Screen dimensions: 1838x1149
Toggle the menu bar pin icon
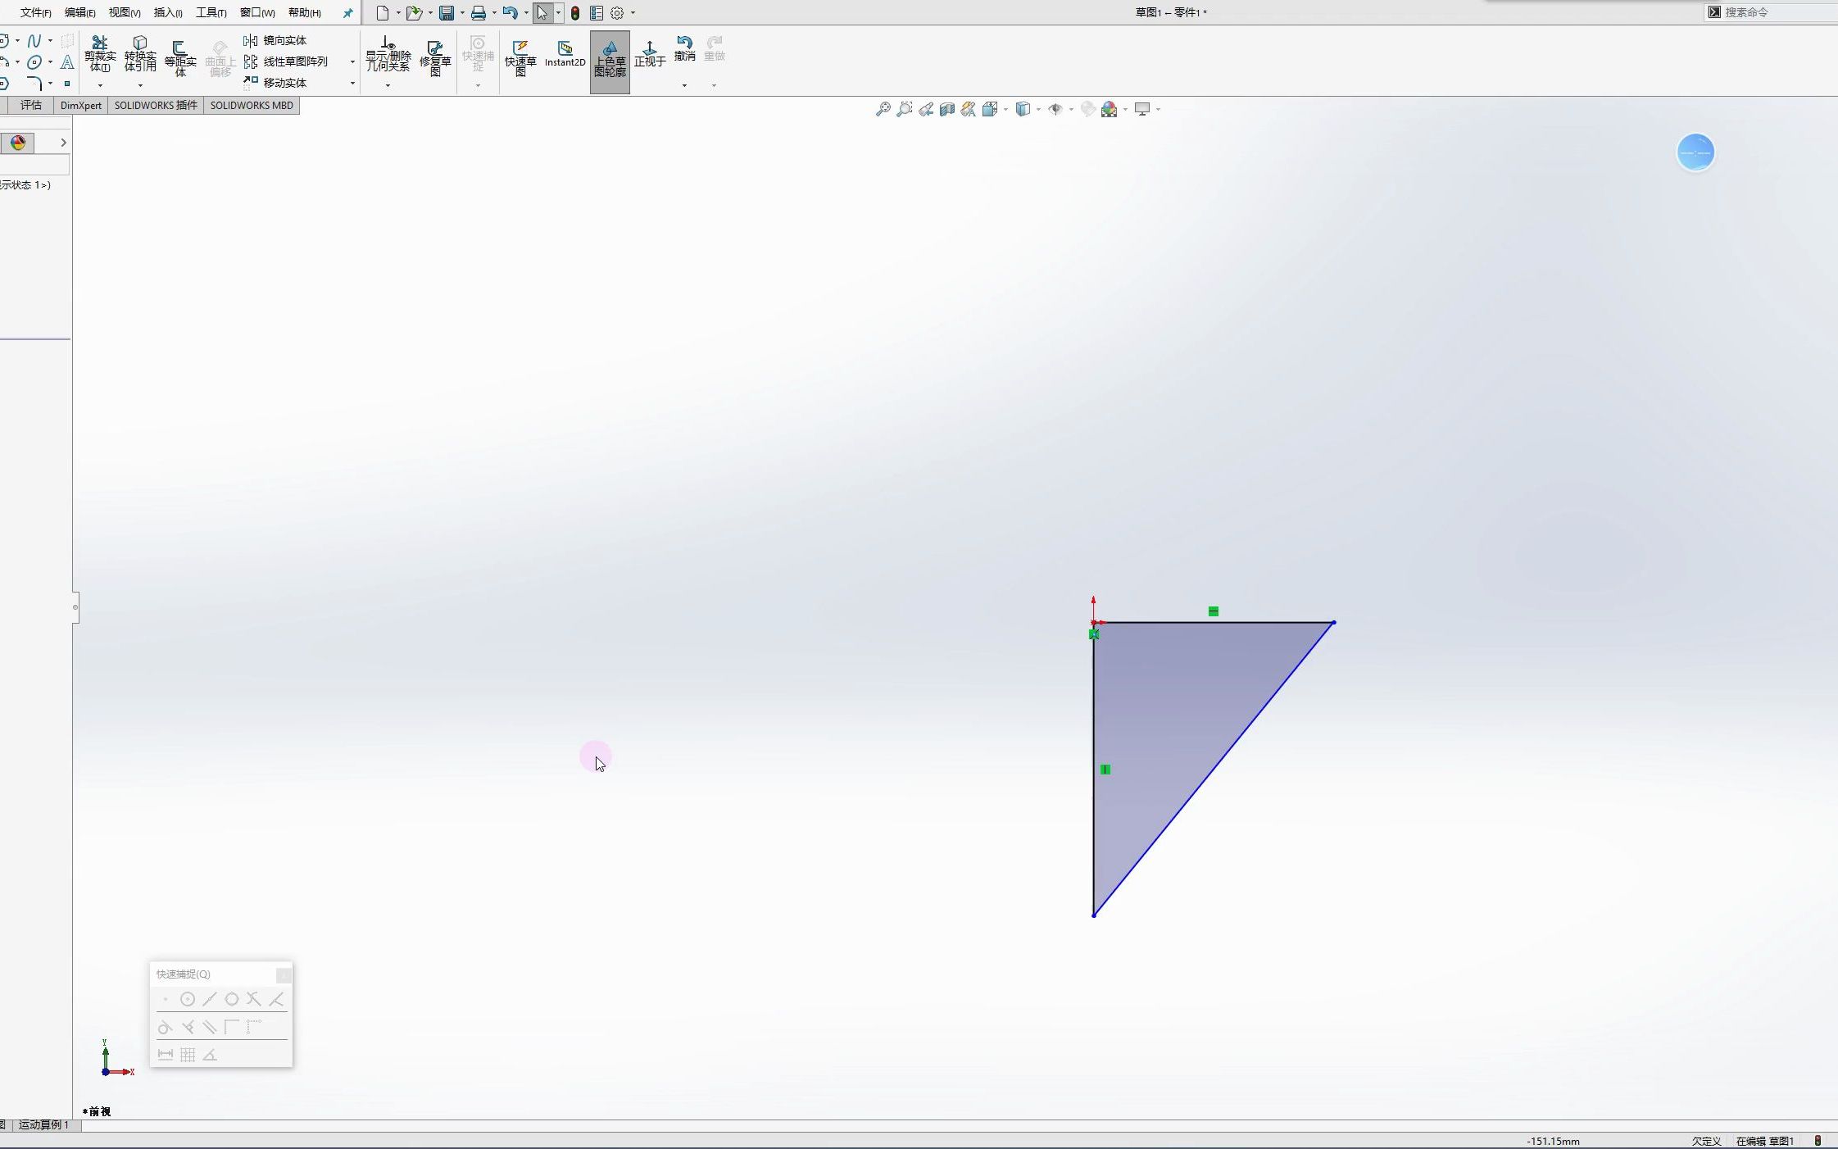[x=347, y=13]
